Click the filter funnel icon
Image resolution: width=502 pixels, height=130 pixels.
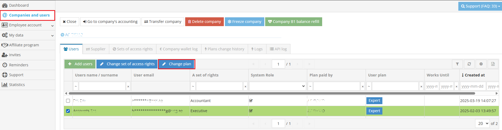pyautogui.click(x=457, y=64)
